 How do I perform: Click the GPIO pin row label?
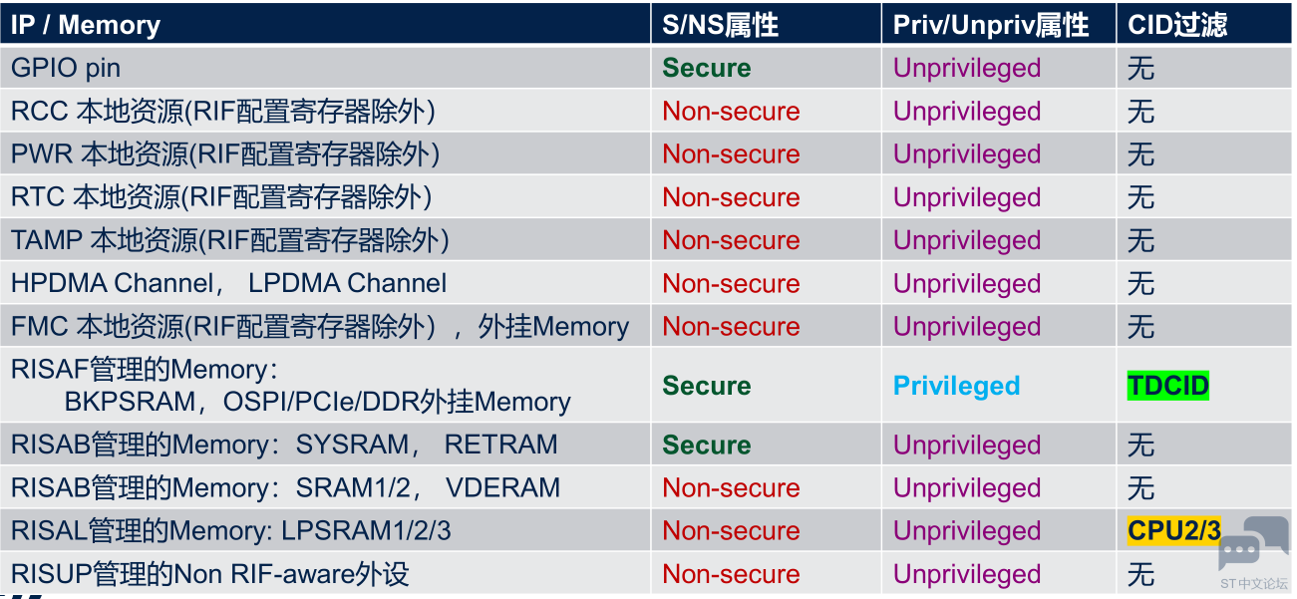coord(66,69)
